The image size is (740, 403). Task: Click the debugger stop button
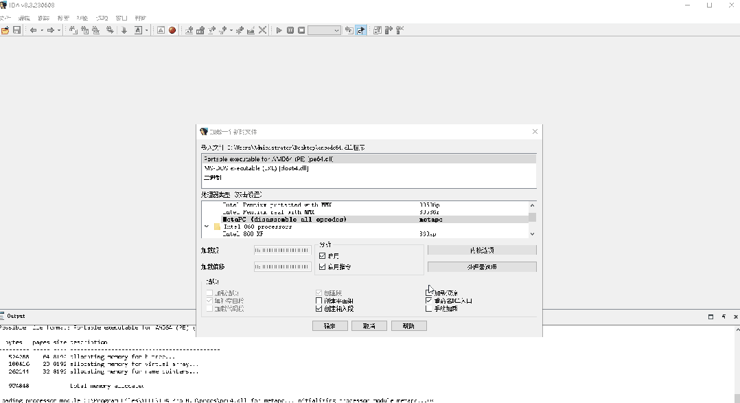click(x=301, y=30)
